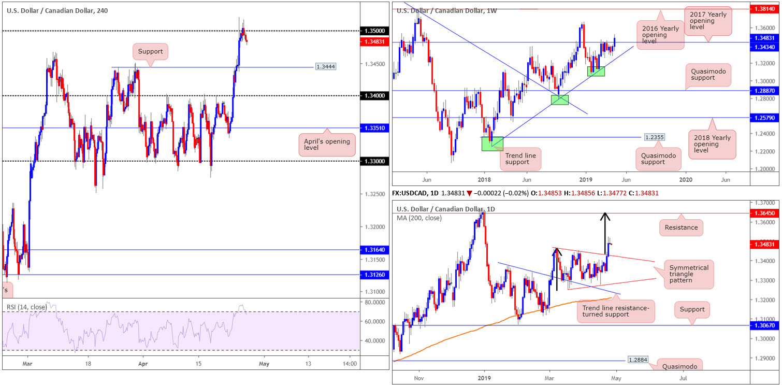The width and height of the screenshot is (782, 385).
Task: Click the 1.35000 axis price label
Action: click(375, 31)
